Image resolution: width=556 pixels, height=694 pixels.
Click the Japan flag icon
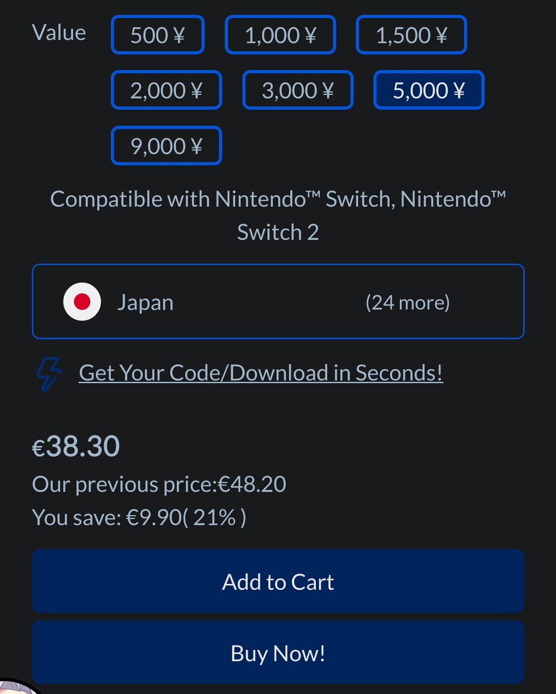pos(82,301)
